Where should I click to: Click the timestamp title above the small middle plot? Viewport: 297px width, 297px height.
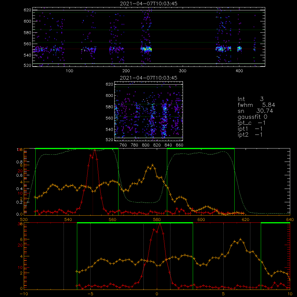[148, 78]
